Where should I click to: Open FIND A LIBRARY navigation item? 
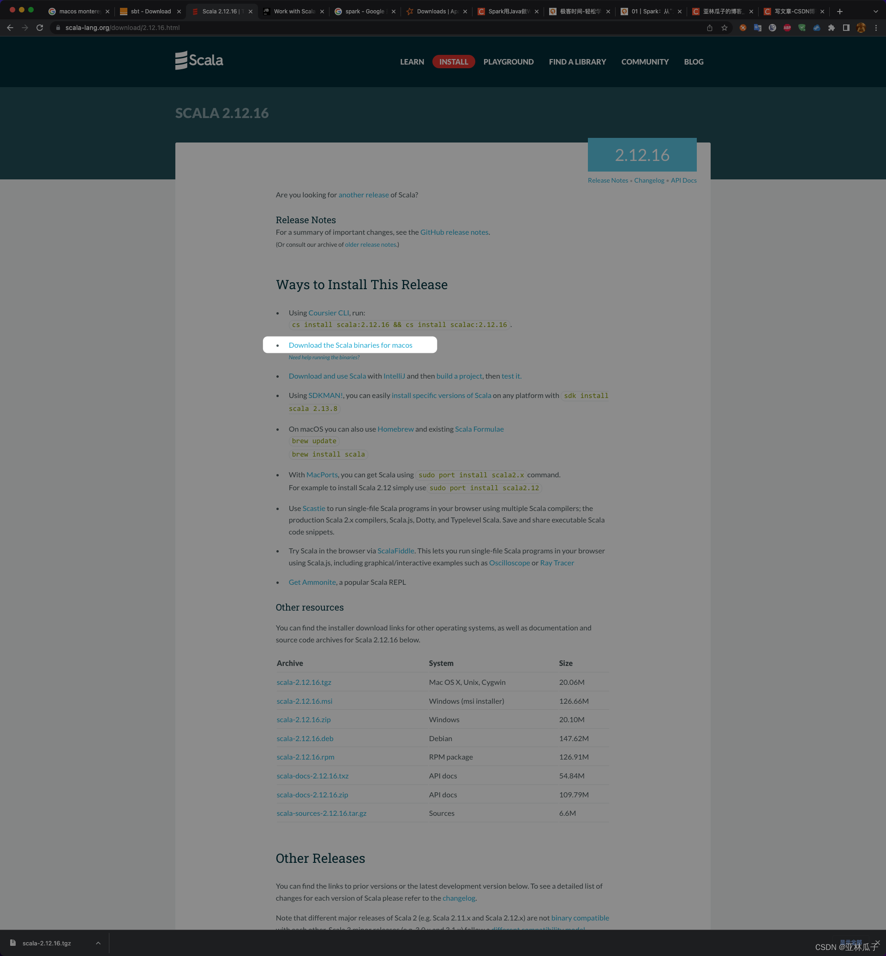tap(577, 62)
